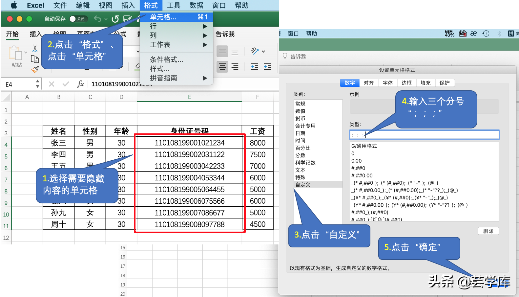
Task: Click the 删除 button in dialog
Action: (x=488, y=231)
